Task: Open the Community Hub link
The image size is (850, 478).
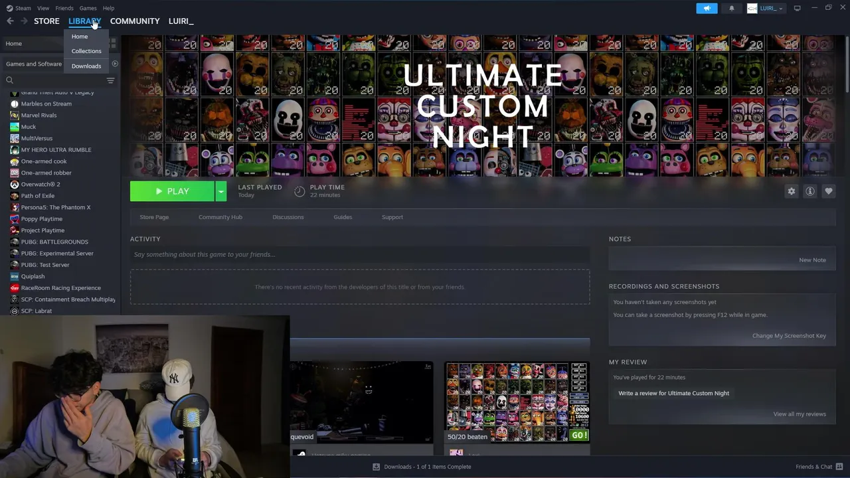Action: point(220,217)
